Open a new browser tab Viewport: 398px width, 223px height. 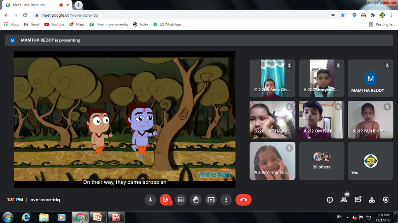[x=79, y=5]
